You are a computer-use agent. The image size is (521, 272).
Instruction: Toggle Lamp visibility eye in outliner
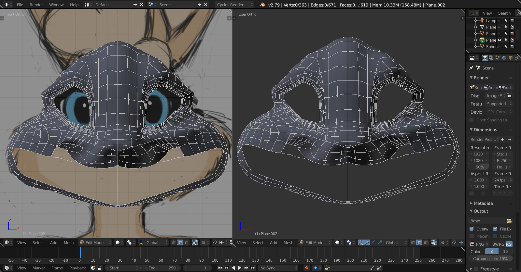[499, 20]
